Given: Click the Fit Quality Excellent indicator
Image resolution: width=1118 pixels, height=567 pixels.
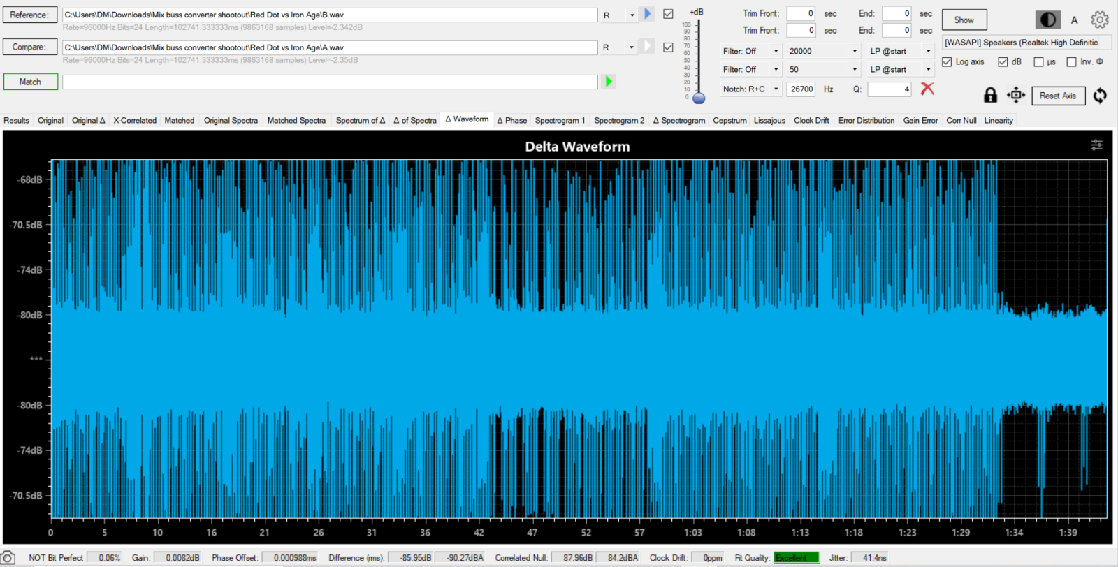Looking at the screenshot, I should pyautogui.click(x=797, y=558).
